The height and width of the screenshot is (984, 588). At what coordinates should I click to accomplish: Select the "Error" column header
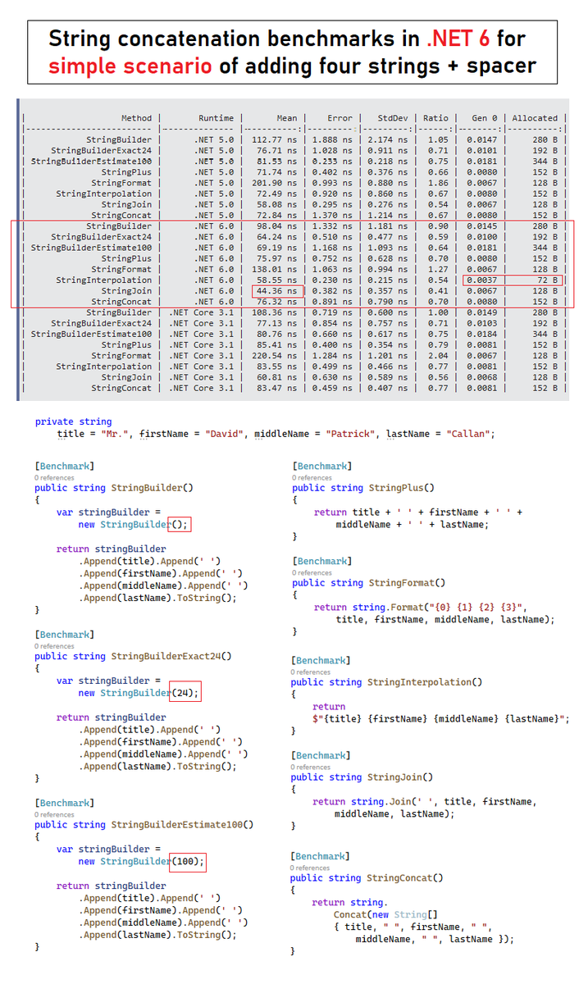point(340,118)
